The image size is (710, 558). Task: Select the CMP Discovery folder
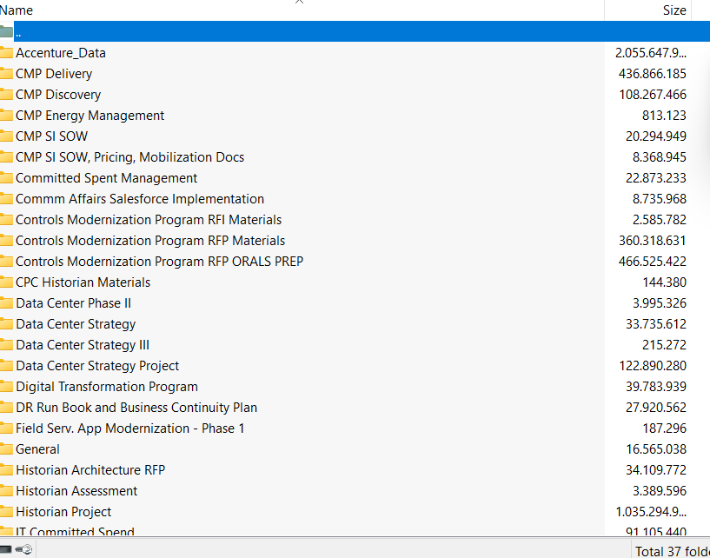[58, 95]
